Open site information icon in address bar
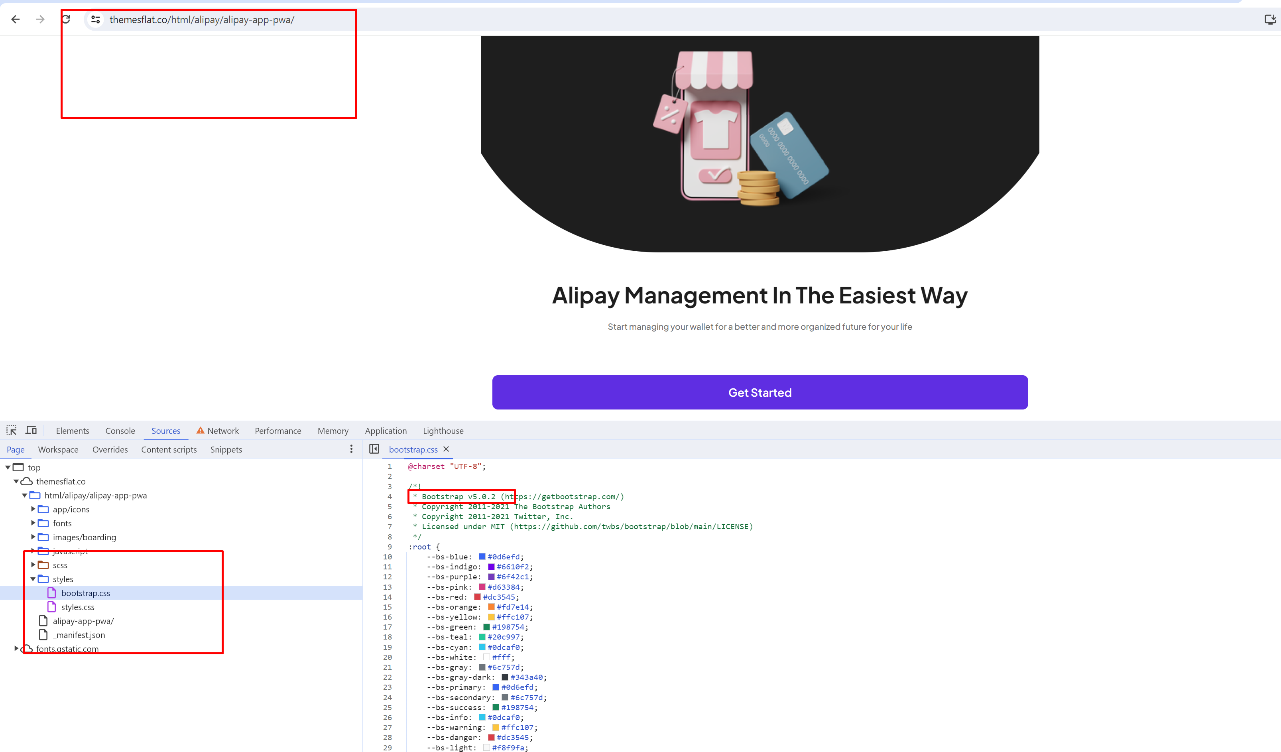The height and width of the screenshot is (752, 1281). click(x=95, y=19)
